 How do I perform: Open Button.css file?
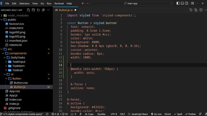click(x=21, y=83)
